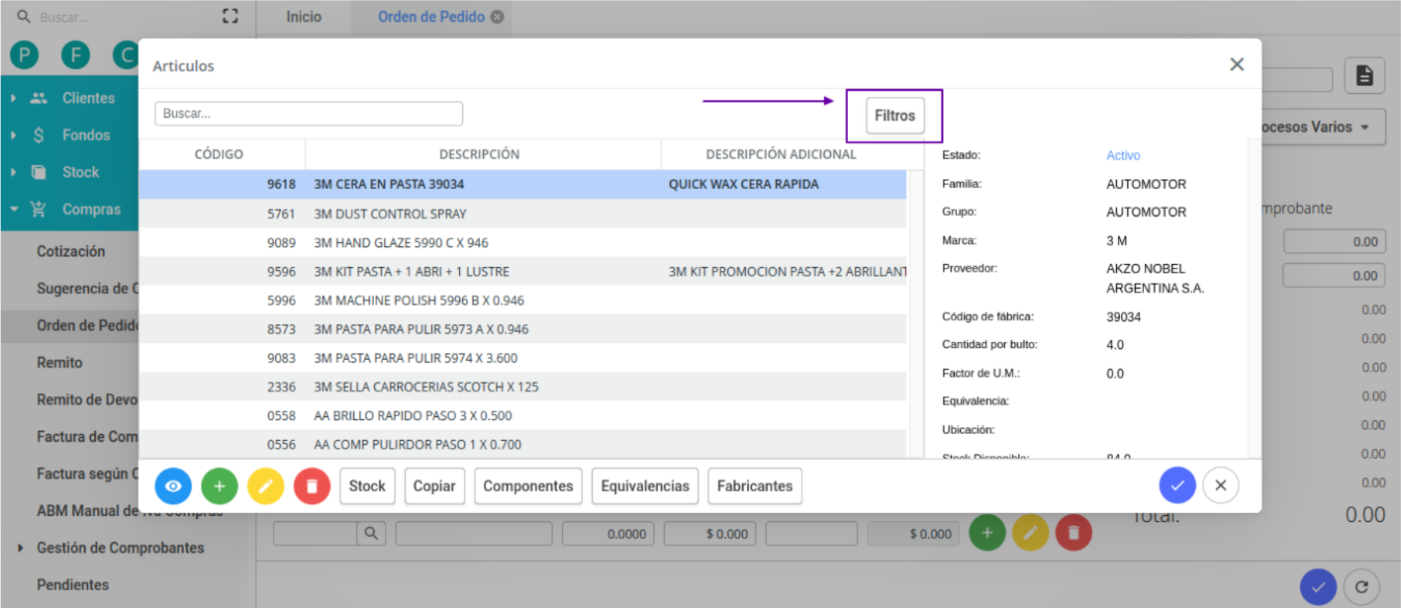Screen dimensions: 1401x608
Task: Open Remito in sidebar
Action: pos(59,363)
